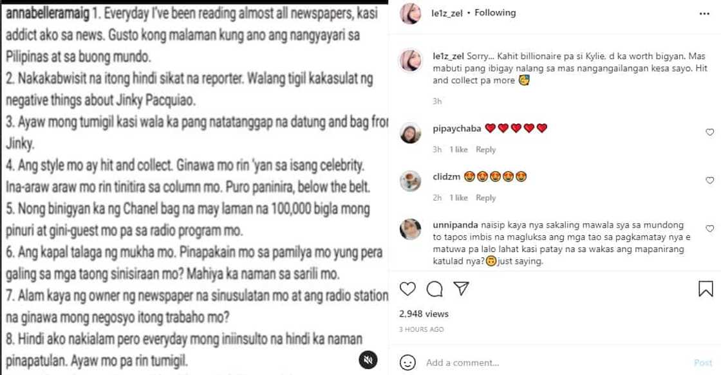Open the le1z_zel profile avatar in header
The height and width of the screenshot is (375, 721).
pyautogui.click(x=410, y=14)
